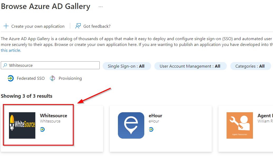Click federated SSO badge on eHour card
This screenshot has height=164, width=273.
pos(151,129)
